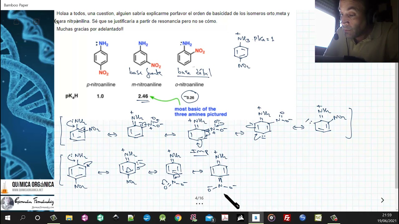Open Windows search from the taskbar
Viewport: 399px width, 224px height.
[x=22, y=218]
